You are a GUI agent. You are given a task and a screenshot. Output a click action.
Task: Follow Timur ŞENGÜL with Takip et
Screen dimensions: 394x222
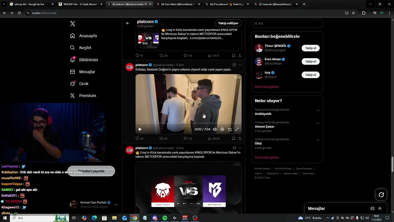click(x=311, y=48)
